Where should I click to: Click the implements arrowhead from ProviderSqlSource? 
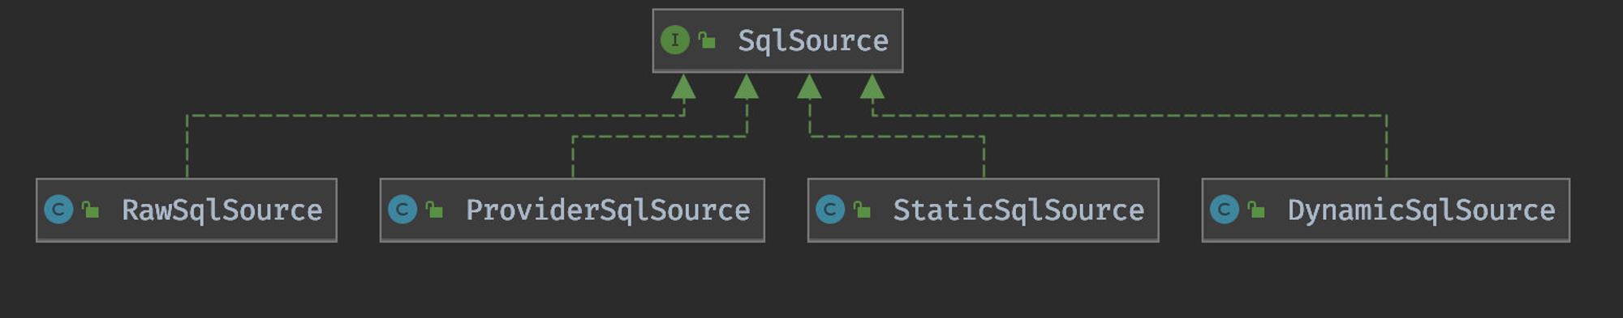coord(747,87)
